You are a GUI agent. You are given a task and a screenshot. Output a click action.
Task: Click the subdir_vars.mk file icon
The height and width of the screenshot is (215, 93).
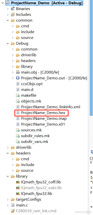pos(18,142)
